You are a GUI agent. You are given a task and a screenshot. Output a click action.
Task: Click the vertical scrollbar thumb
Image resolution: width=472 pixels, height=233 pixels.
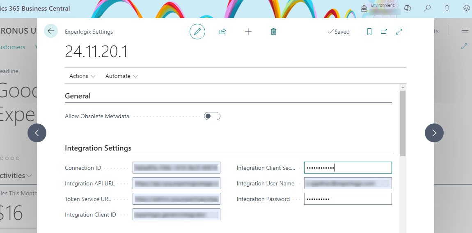[x=403, y=123]
